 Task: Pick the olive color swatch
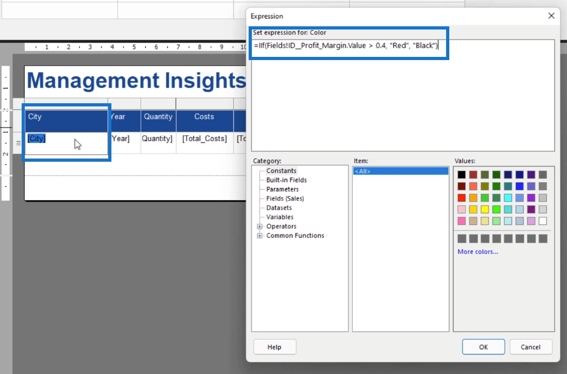point(485,186)
